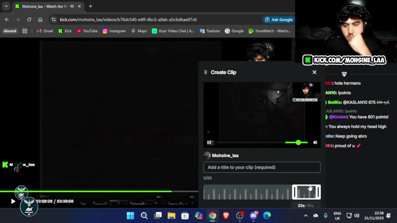Screen dimensions: 397x223
Task: Open the browser home page
Action: [x=40, y=20]
